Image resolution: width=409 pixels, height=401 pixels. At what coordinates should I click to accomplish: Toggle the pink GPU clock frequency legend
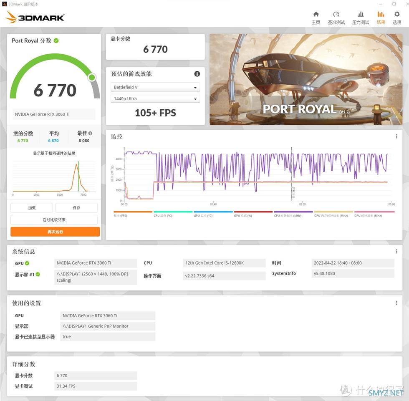(374, 214)
